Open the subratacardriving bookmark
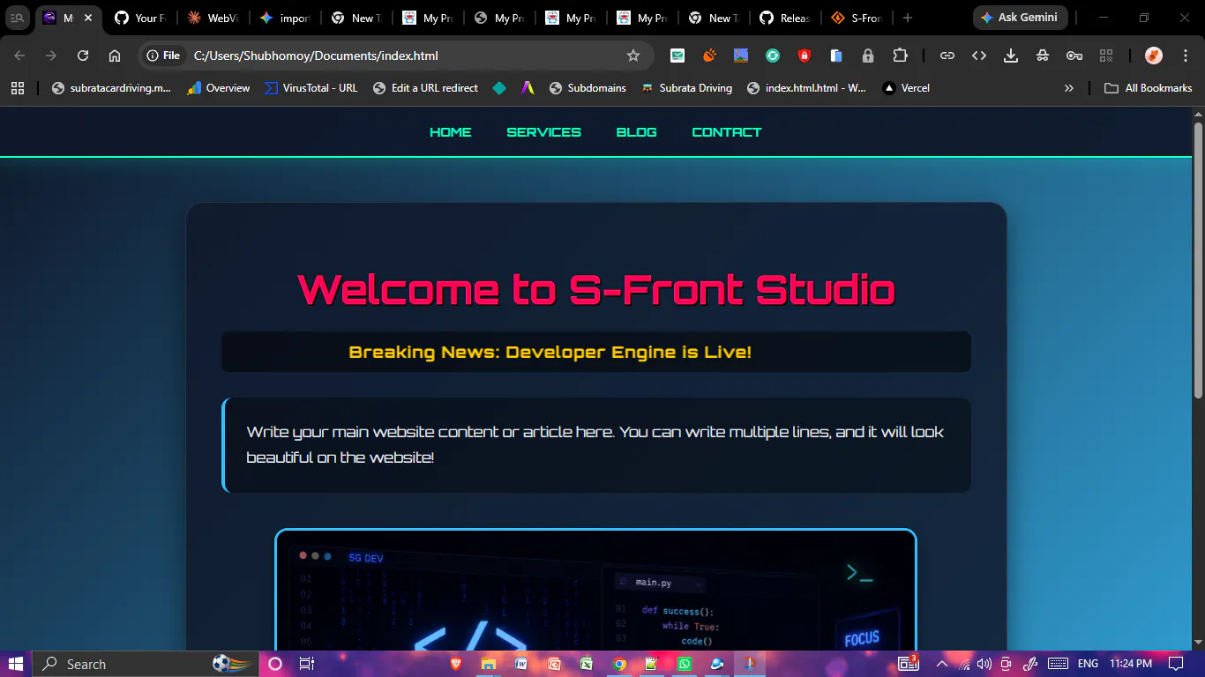This screenshot has height=677, width=1205. click(111, 88)
